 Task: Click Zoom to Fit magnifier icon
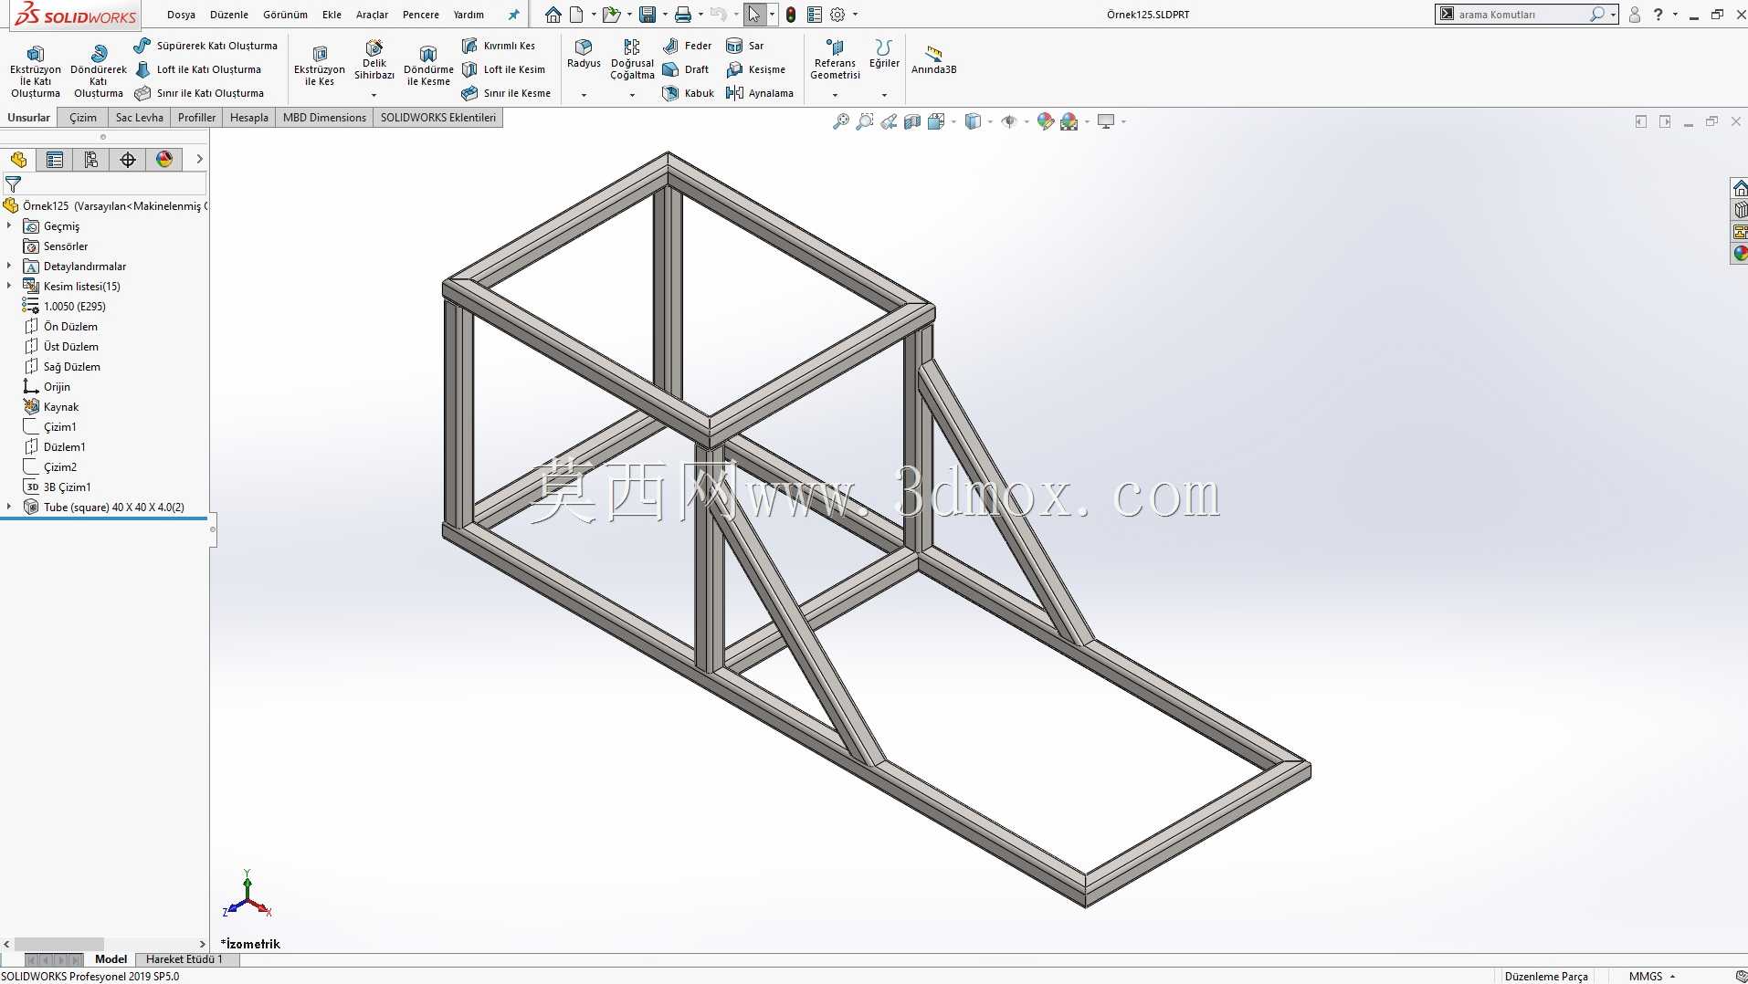coord(841,121)
